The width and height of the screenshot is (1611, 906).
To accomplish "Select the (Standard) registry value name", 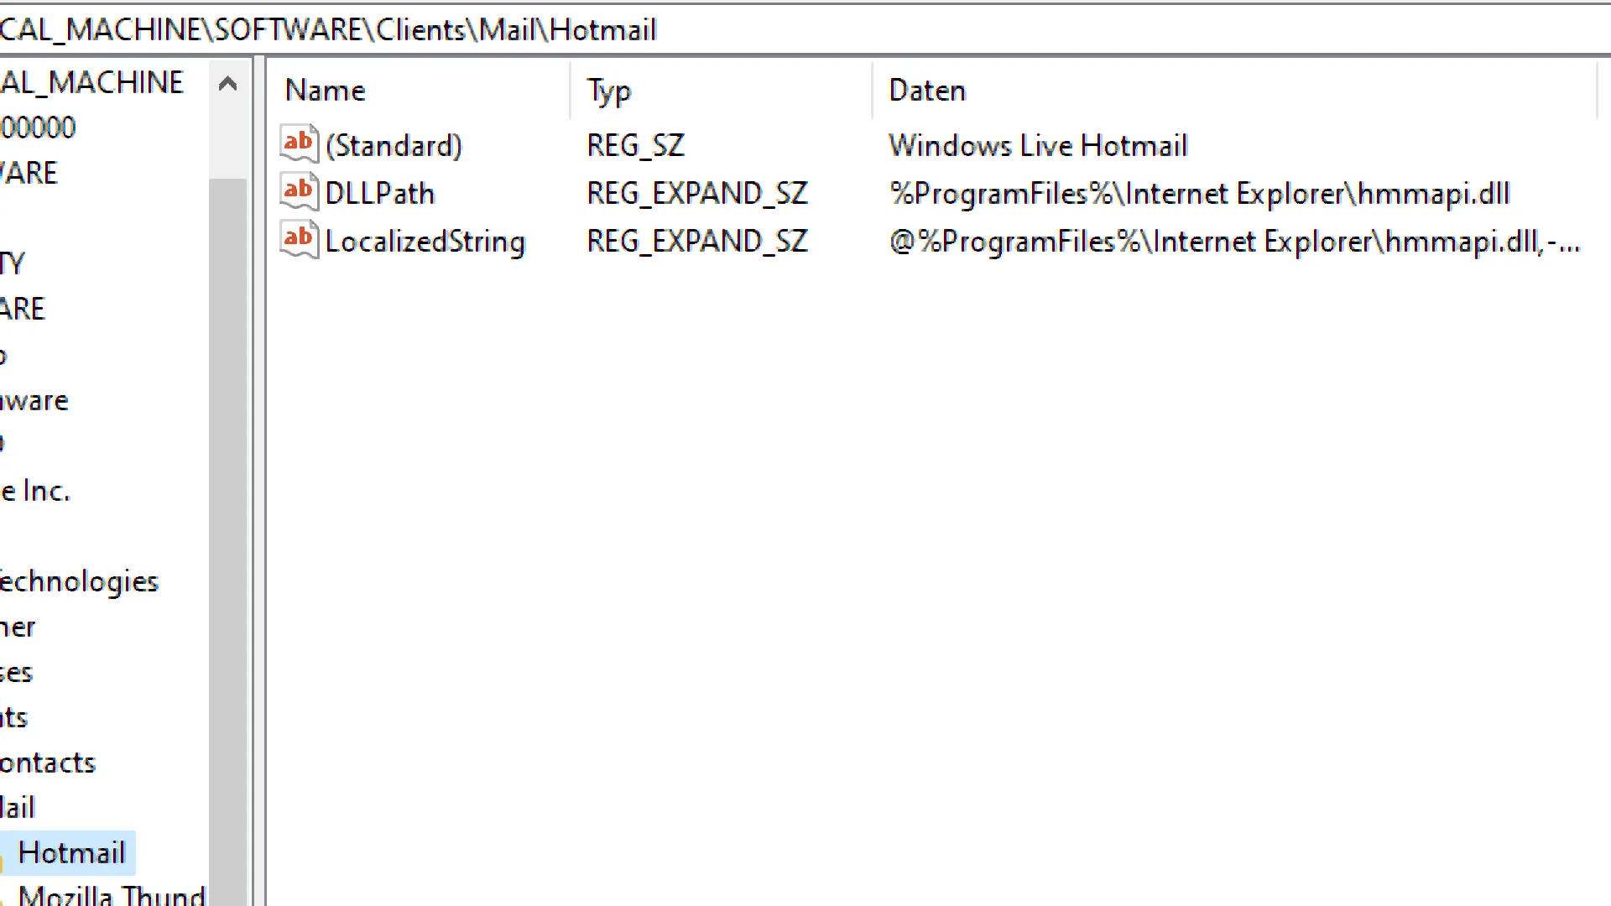I will point(394,146).
